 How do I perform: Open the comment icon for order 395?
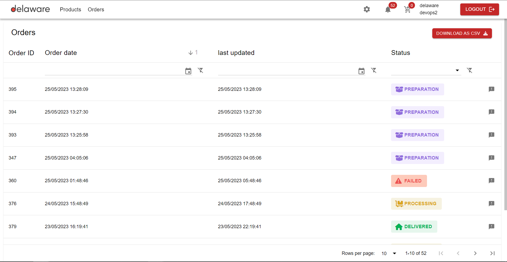click(491, 89)
